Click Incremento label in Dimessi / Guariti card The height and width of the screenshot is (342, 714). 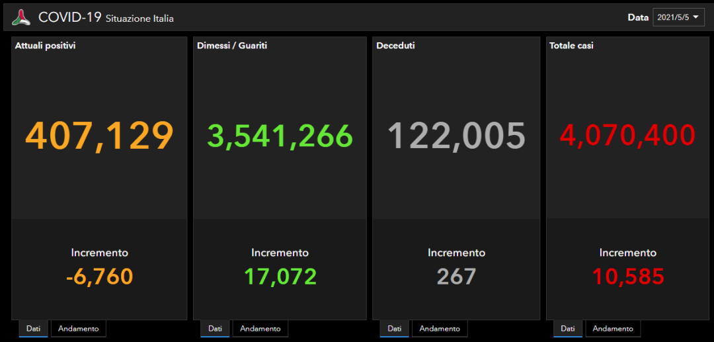[280, 253]
